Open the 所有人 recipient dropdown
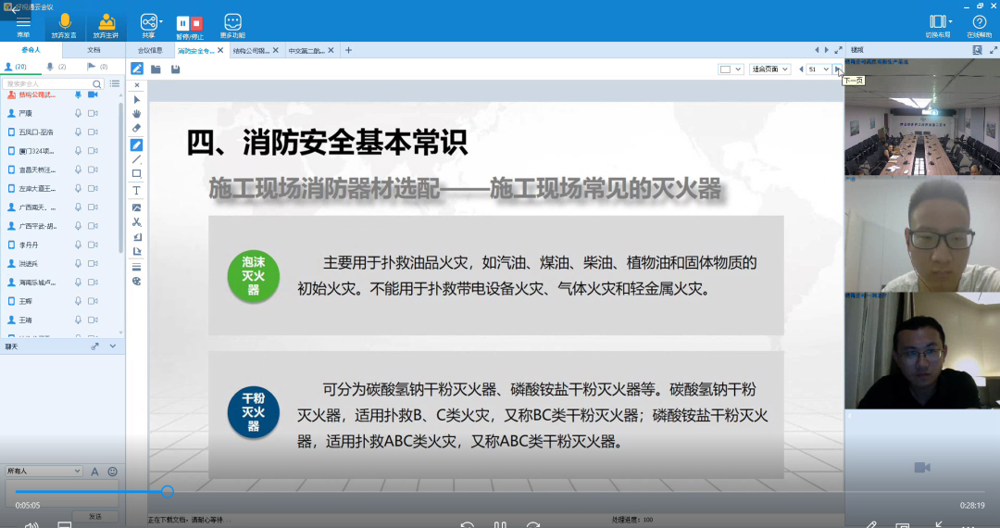This screenshot has width=1000, height=528. click(x=44, y=471)
